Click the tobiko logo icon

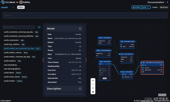tap(21, 2)
